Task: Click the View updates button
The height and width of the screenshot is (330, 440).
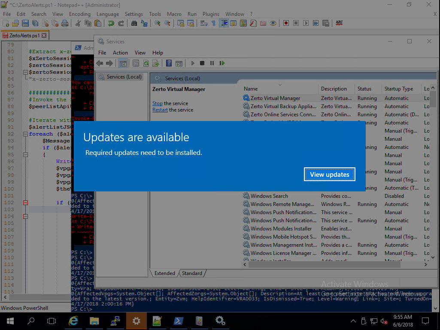Action: (329, 174)
